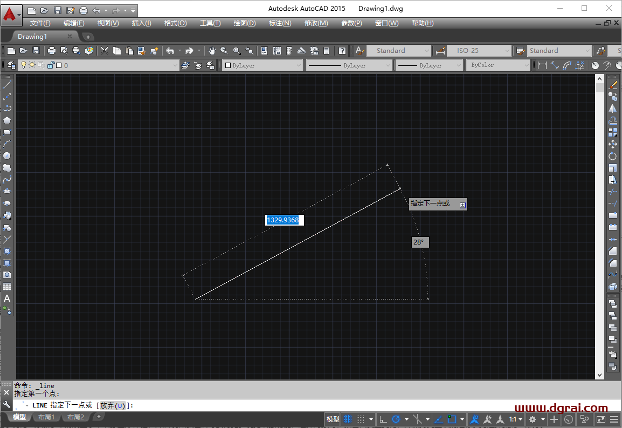Click the layer 0 color swatch
This screenshot has width=622, height=428.
pos(59,65)
